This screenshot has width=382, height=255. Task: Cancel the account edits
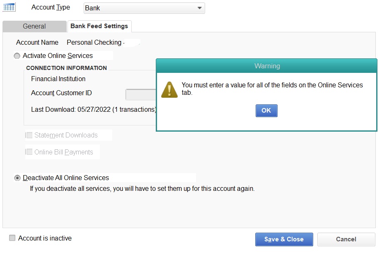[x=346, y=239]
